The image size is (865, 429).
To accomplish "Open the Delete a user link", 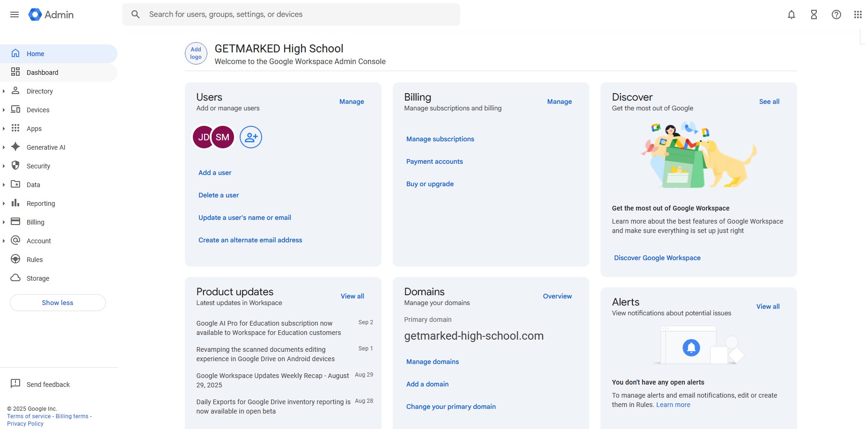I will 219,195.
